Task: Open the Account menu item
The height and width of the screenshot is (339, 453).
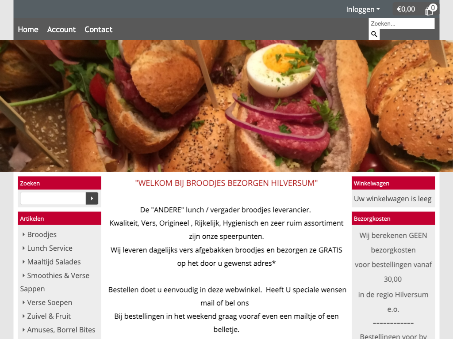Action: [61, 30]
